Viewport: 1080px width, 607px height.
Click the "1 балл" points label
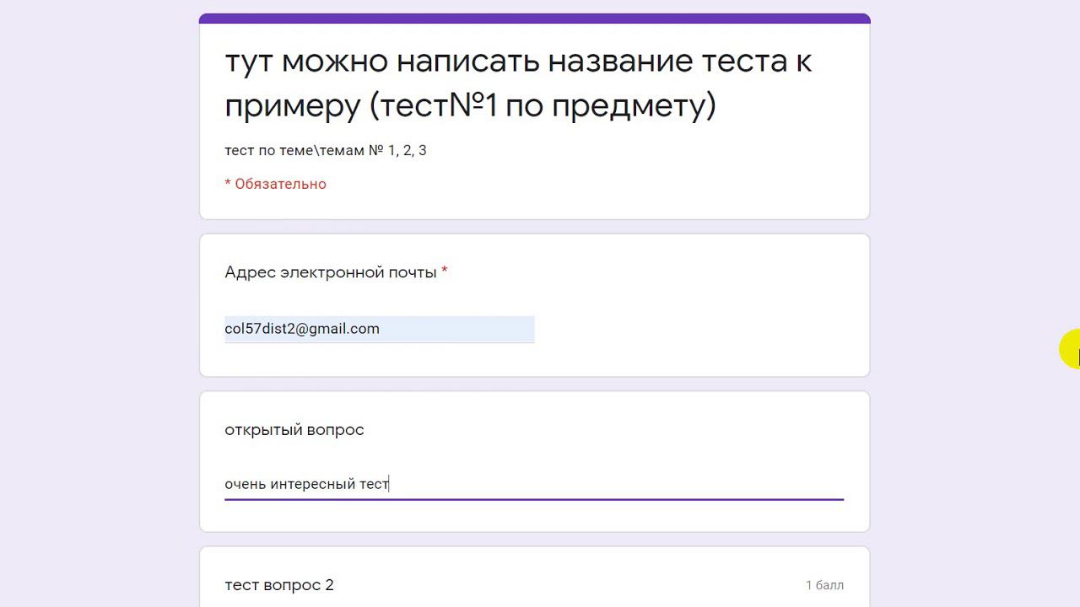[824, 585]
